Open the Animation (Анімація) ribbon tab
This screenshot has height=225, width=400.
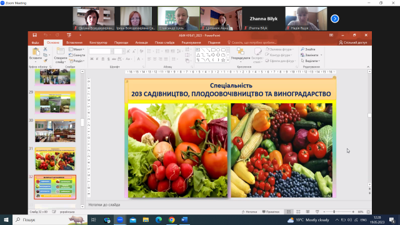coord(141,42)
